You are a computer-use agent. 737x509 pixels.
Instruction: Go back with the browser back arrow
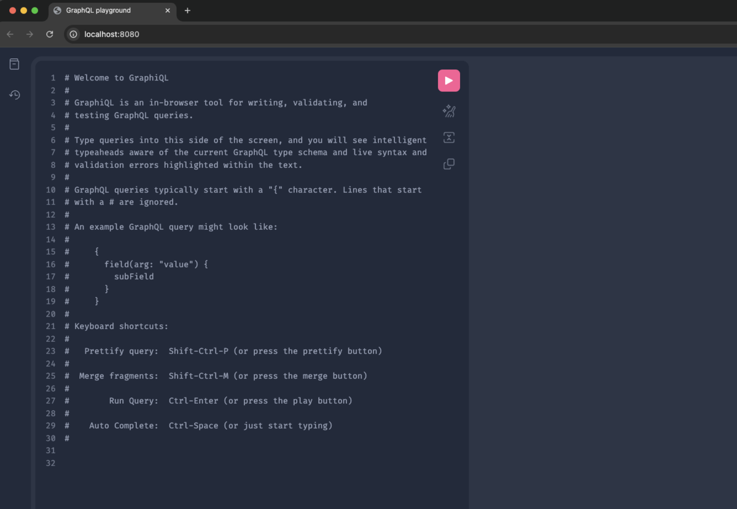click(x=10, y=34)
